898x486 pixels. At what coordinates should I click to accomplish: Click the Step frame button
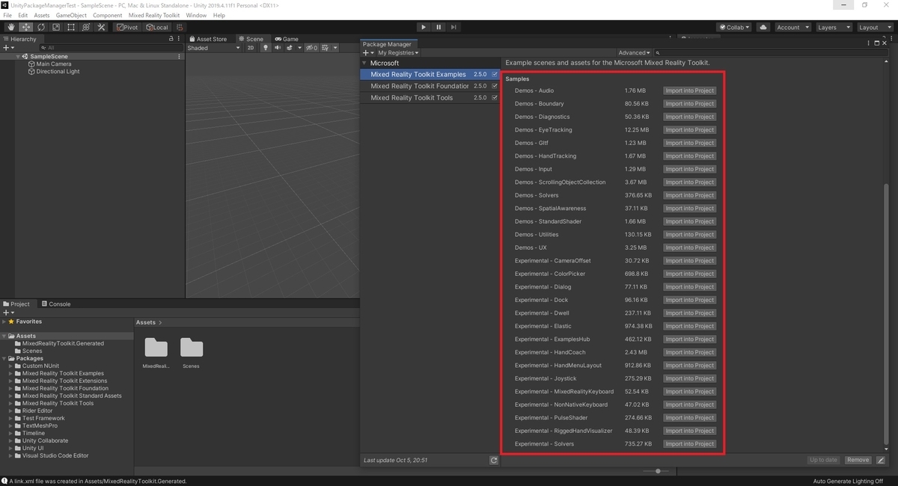point(453,27)
